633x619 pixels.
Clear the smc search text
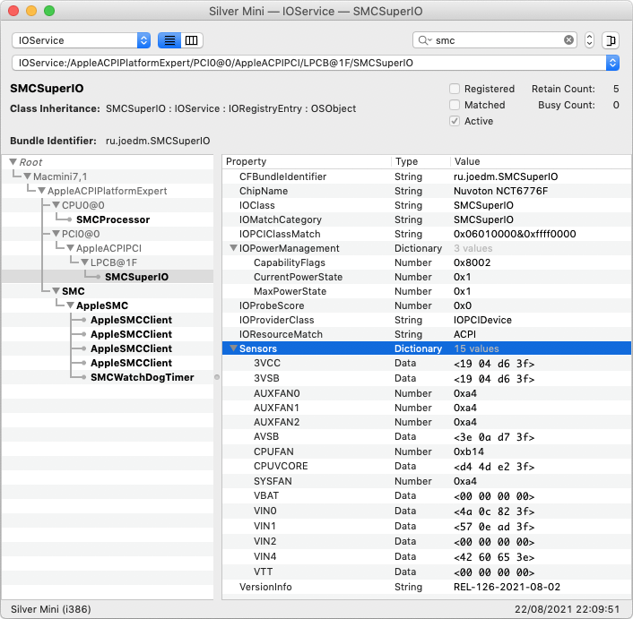click(568, 40)
